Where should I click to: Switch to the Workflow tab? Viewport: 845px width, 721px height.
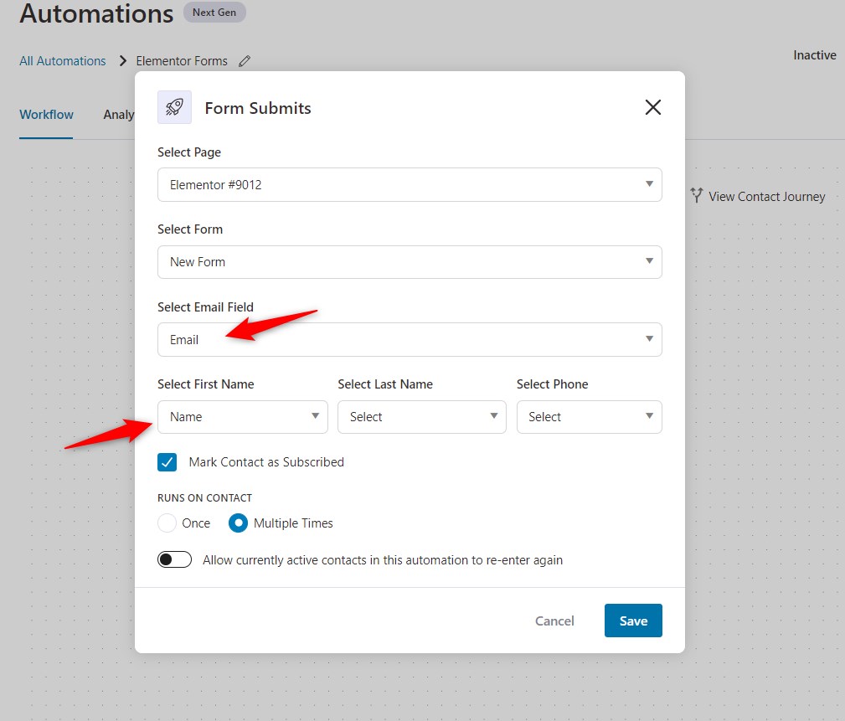[x=46, y=115]
